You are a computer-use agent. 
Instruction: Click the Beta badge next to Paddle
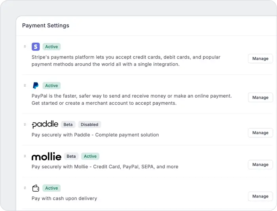(x=68, y=124)
